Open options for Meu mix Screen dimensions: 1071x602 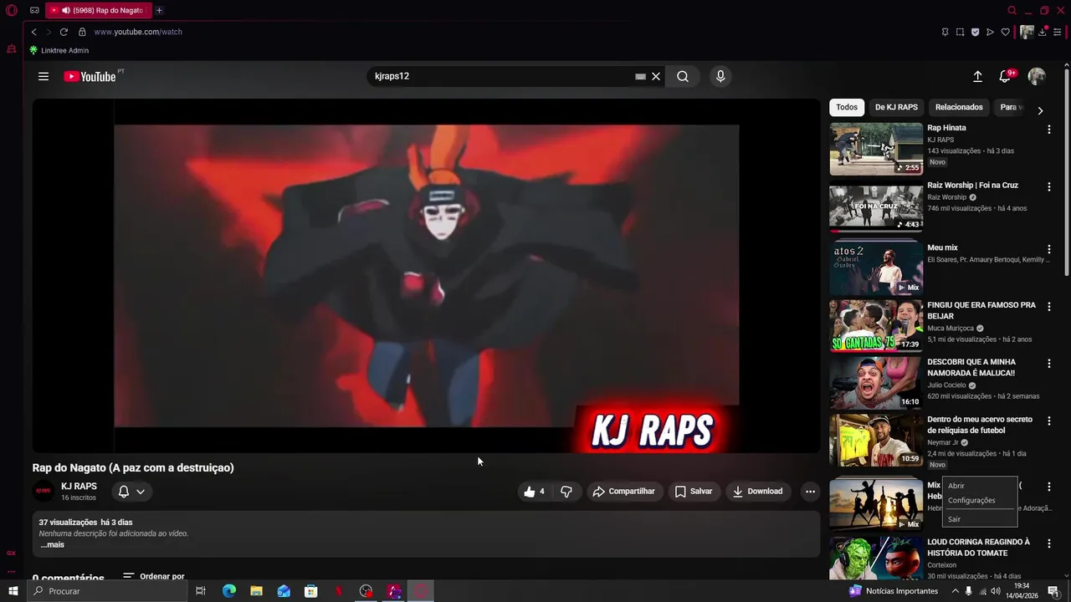click(1048, 249)
